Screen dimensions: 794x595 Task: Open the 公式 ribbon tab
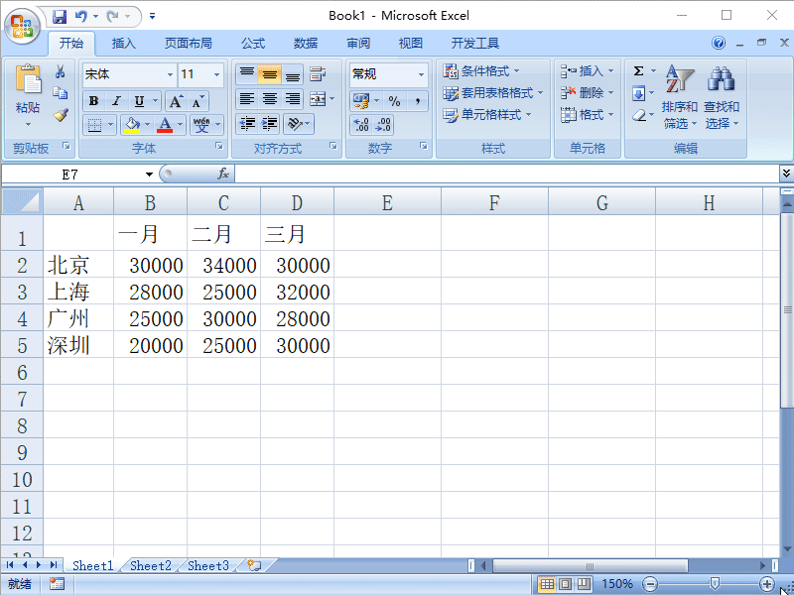(253, 44)
